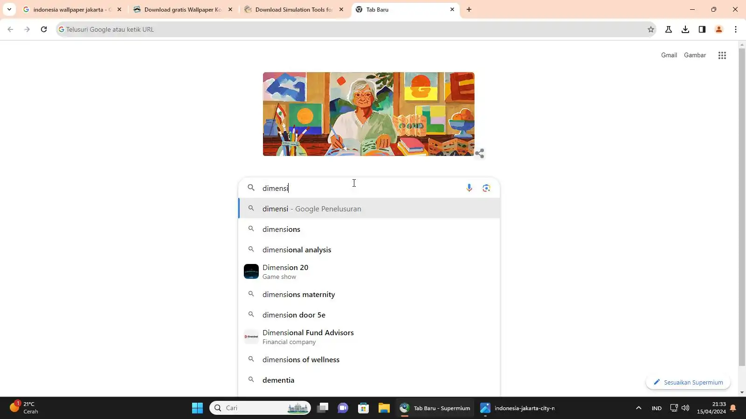Open the browser three-dot menu
Viewport: 746px width, 419px height.
(736, 29)
